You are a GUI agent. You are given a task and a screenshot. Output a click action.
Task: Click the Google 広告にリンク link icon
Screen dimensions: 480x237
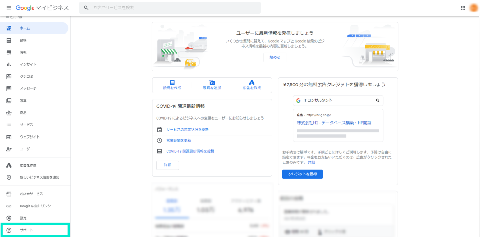[x=9, y=206]
